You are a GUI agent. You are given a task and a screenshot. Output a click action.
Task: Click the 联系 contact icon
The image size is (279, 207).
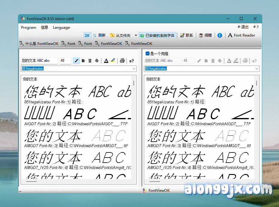tap(186, 35)
